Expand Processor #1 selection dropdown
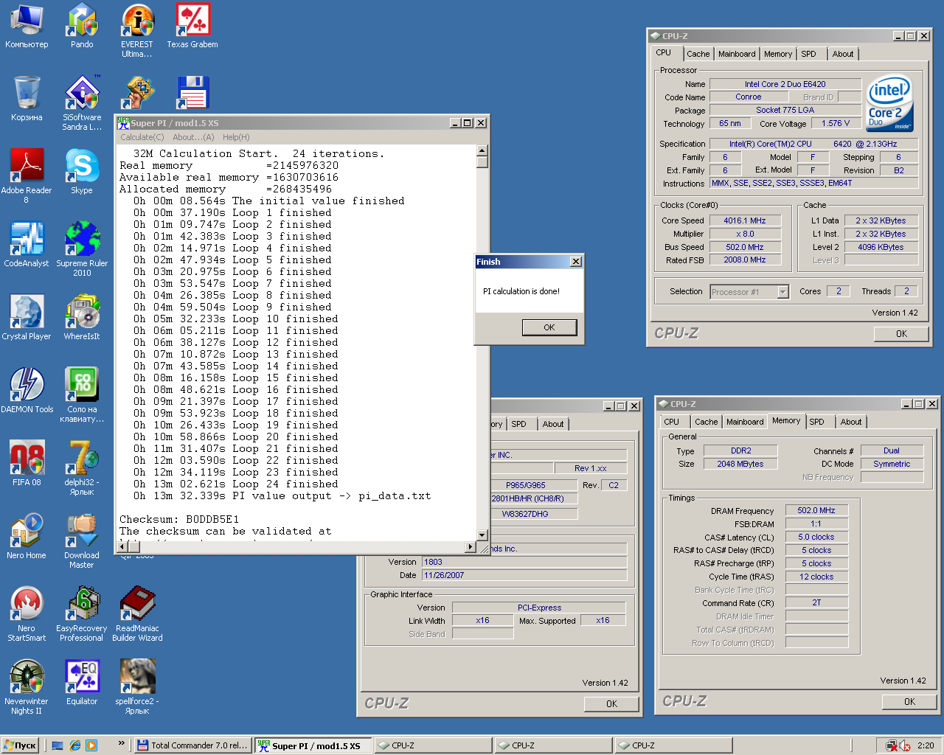The height and width of the screenshot is (755, 944). [782, 292]
